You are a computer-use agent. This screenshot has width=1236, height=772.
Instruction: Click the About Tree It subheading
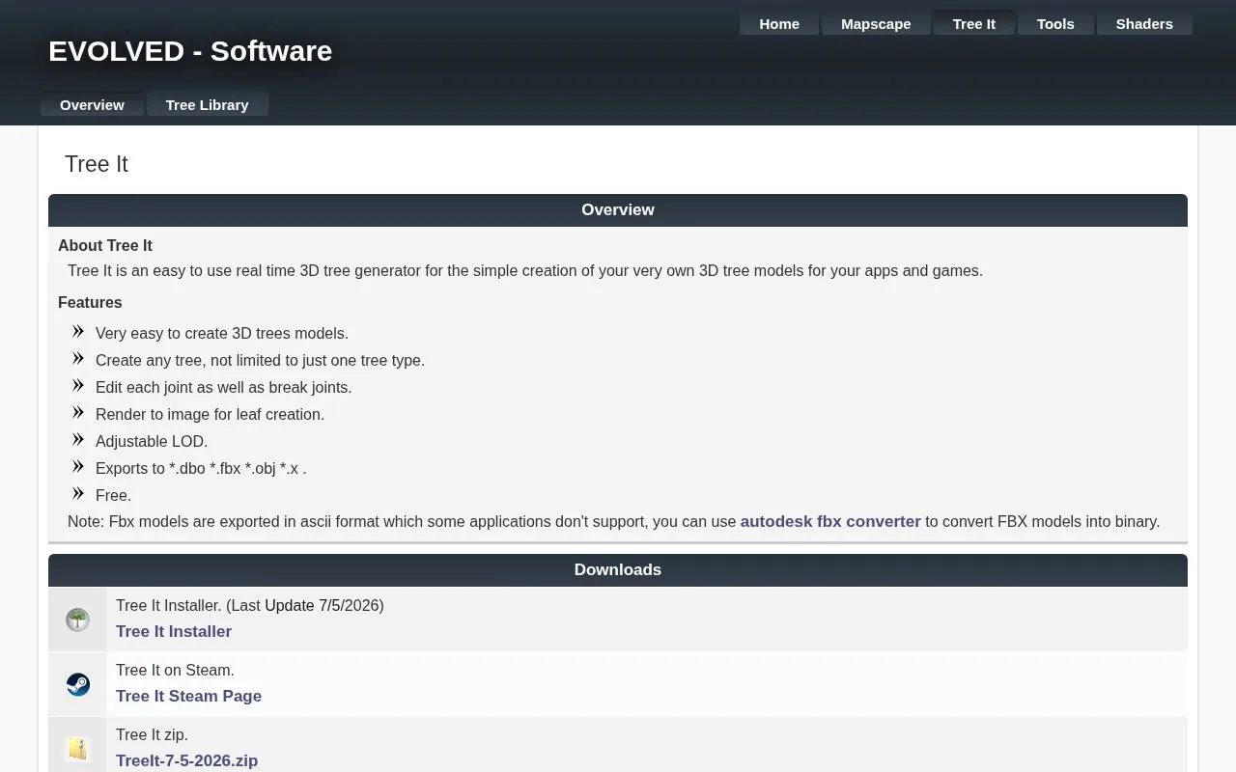click(105, 245)
